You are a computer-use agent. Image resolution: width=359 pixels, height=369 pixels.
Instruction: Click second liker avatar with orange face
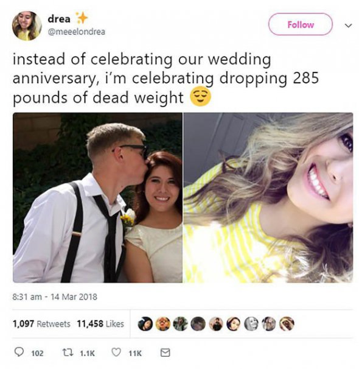pyautogui.click(x=163, y=324)
